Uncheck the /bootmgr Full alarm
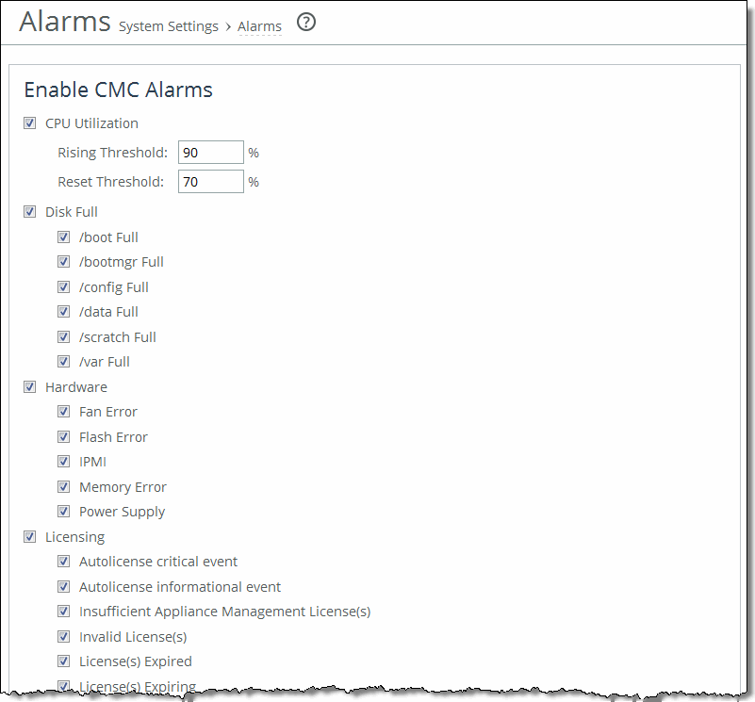Image resolution: width=755 pixels, height=702 pixels. [x=63, y=262]
